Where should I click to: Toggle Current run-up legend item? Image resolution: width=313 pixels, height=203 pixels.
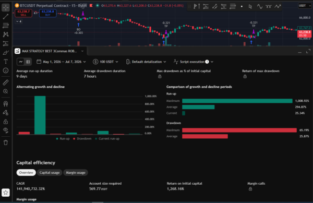pos(107,139)
